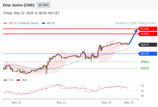Image resolution: width=158 pixels, height=107 pixels.
Task: Click the May 23 date axis label
Action: point(129,102)
